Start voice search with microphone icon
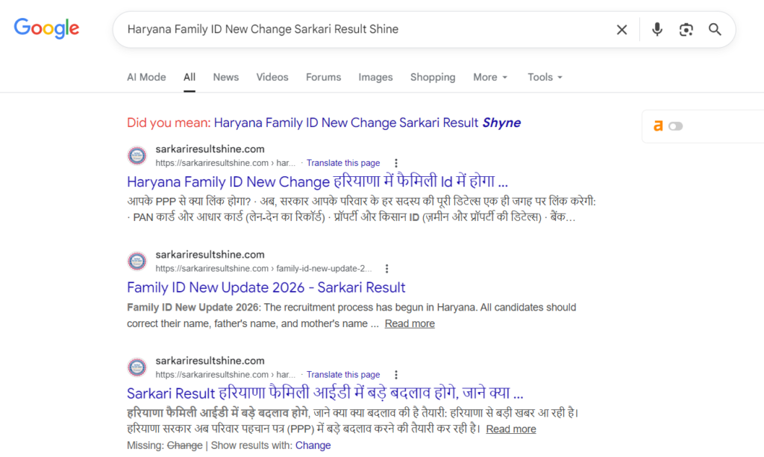Screen dimensions: 764x457 coord(657,29)
